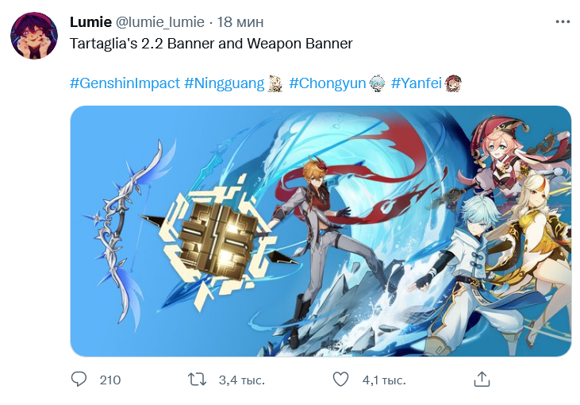Click the share upload arrow icon
This screenshot has height=405, width=580.
pyautogui.click(x=482, y=380)
